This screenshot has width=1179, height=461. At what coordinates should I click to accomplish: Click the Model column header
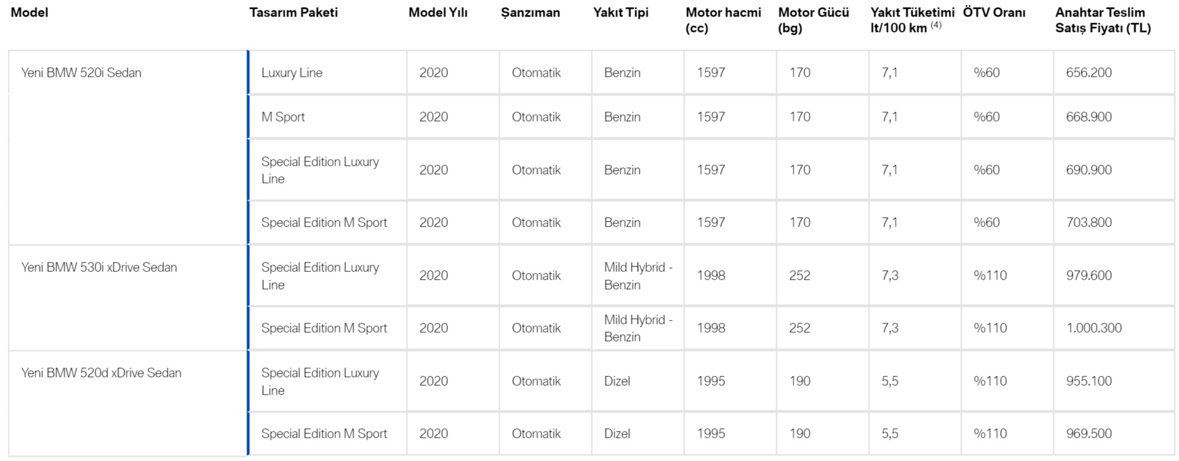(29, 12)
